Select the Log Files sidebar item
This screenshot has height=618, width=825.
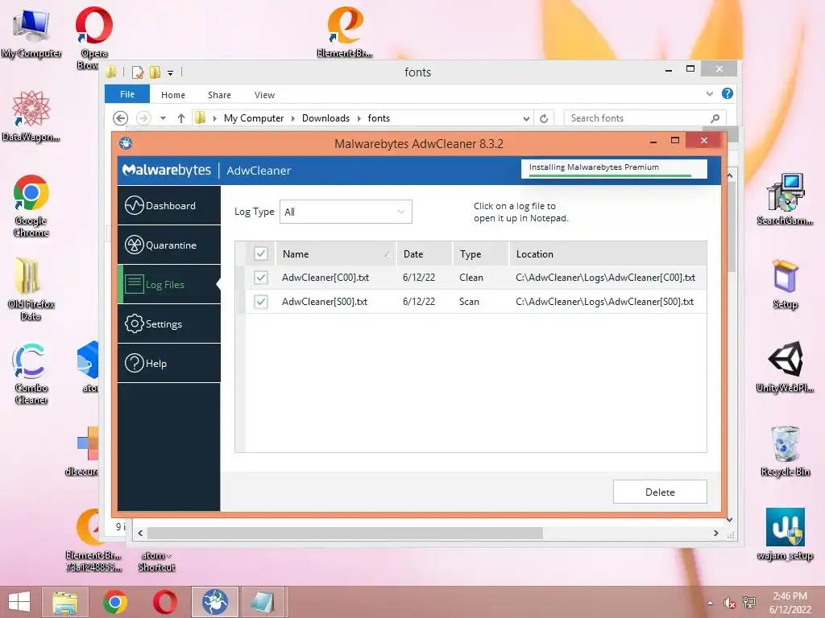[x=169, y=284]
